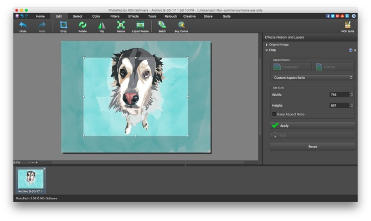Screen dimensions: 371x221
Task: Click the horizontal canvas scrollbar
Action: (x=148, y=162)
